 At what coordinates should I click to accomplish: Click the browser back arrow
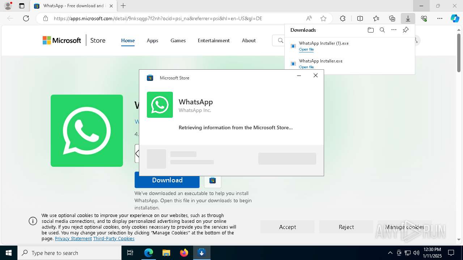coord(10,18)
